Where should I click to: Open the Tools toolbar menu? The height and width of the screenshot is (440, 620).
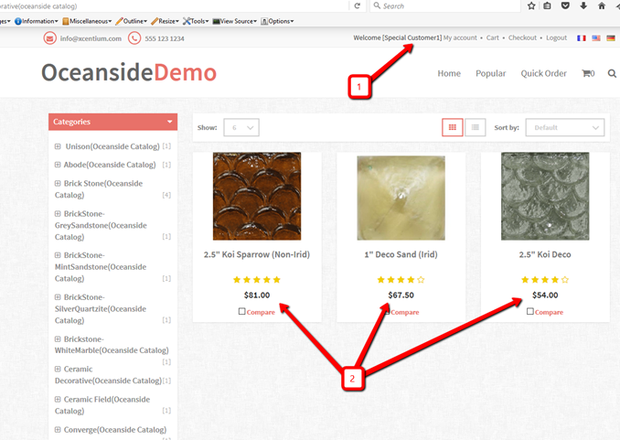point(196,21)
